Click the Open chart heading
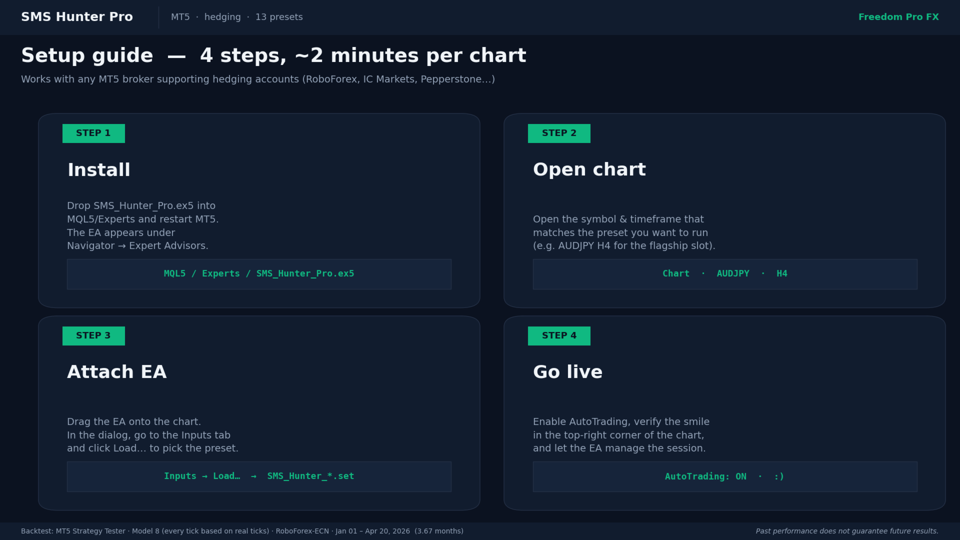The width and height of the screenshot is (960, 540). pyautogui.click(x=589, y=169)
